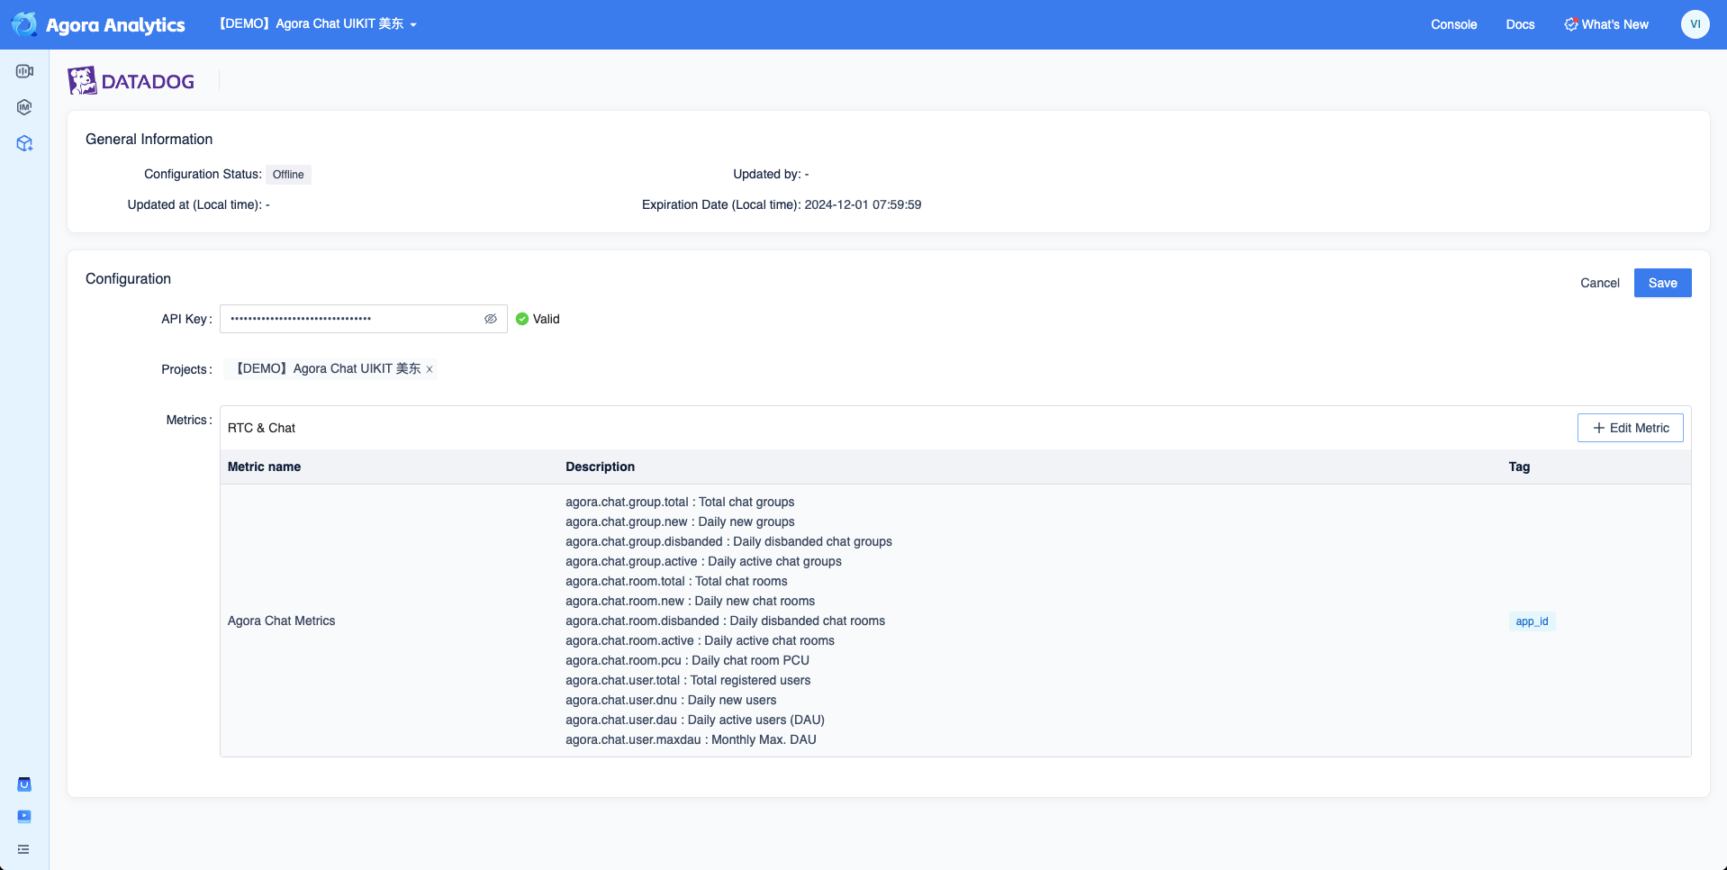Click the Agora Analytics logo icon
This screenshot has height=870, width=1727.
click(x=24, y=24)
